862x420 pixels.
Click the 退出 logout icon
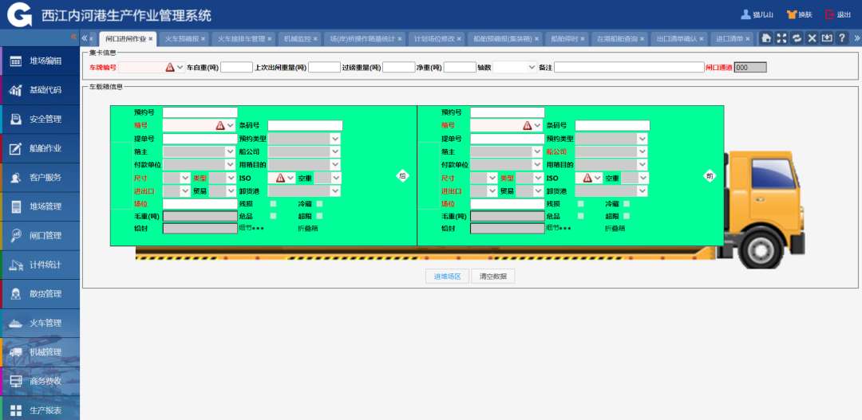[x=830, y=14]
